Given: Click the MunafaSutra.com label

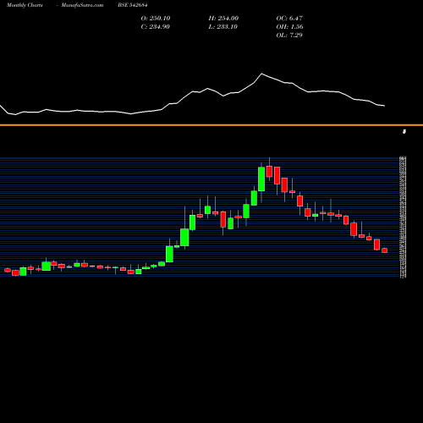Looking at the screenshot, I should 82,5.
